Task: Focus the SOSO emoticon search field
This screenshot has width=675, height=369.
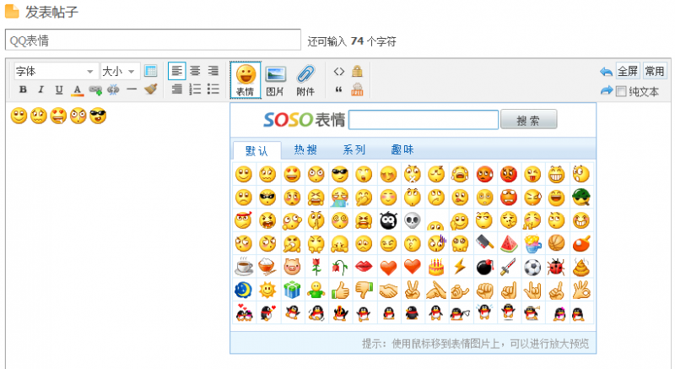Action: [x=424, y=120]
